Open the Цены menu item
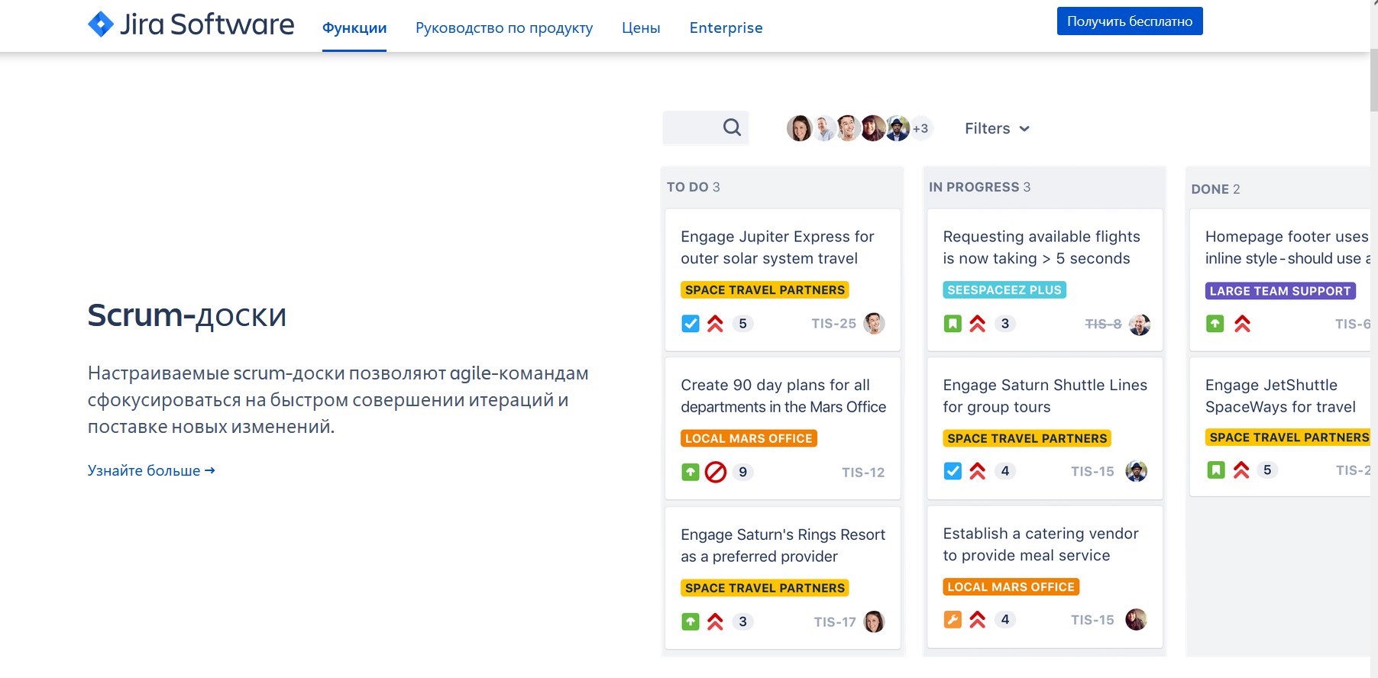Image resolution: width=1378 pixels, height=678 pixels. [641, 28]
